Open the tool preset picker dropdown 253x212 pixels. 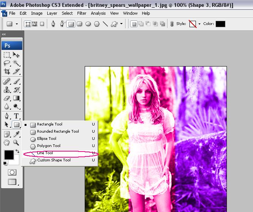[x=16, y=24]
